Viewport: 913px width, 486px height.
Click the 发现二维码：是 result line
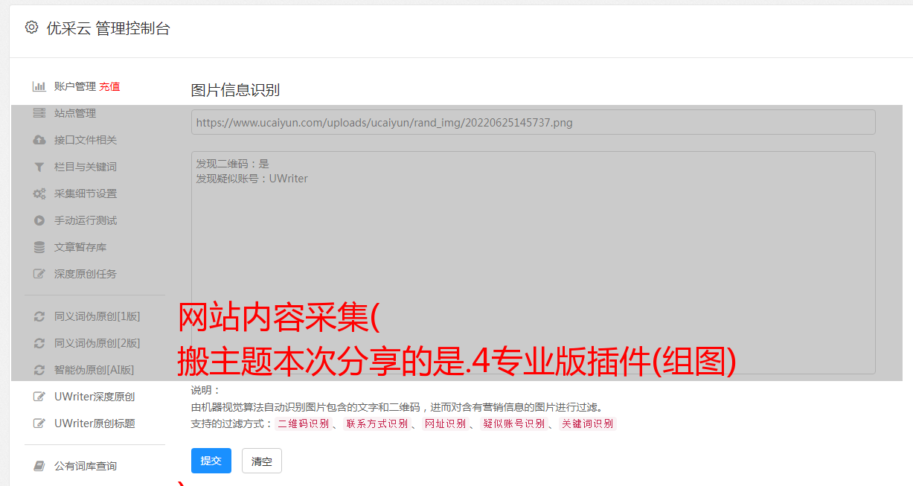click(232, 164)
